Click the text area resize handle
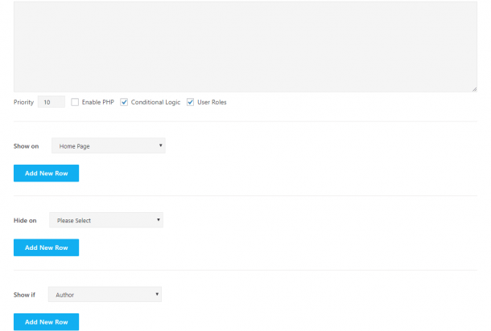Image resolution: width=491 pixels, height=331 pixels. point(473,88)
